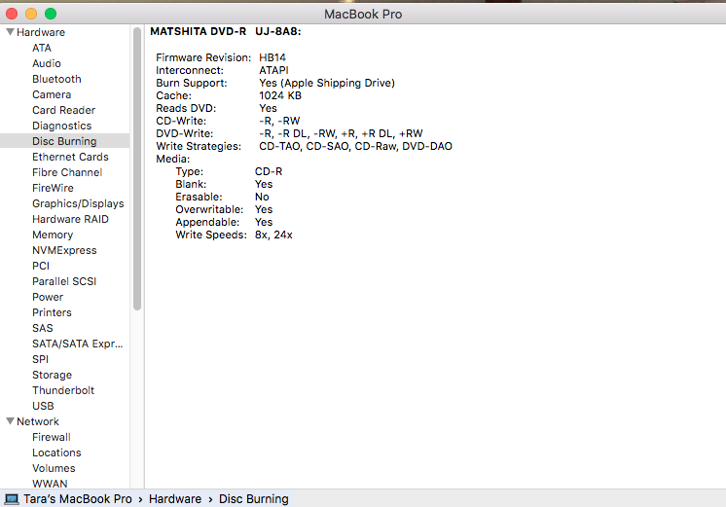Viewport: 726px width, 507px height.
Task: Open FireWire hardware details
Action: click(53, 188)
